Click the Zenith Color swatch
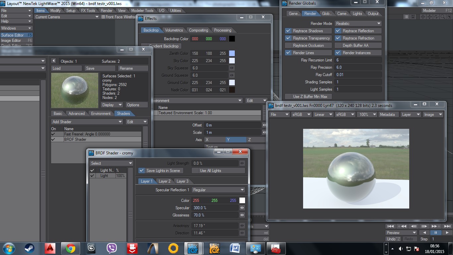The width and height of the screenshot is (453, 255). pos(232,53)
